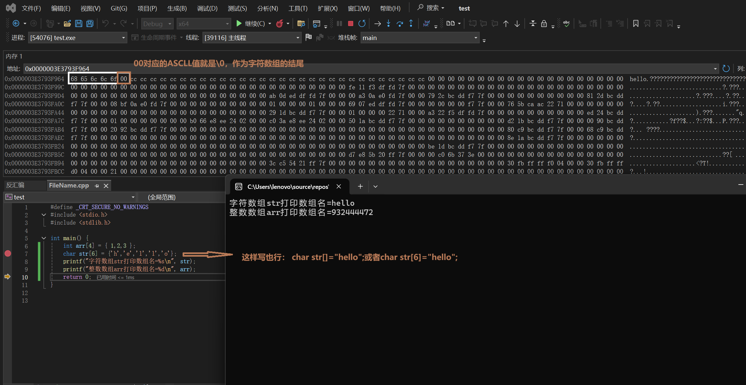Switch to the 反汇编 tab
The width and height of the screenshot is (746, 385).
pos(15,185)
